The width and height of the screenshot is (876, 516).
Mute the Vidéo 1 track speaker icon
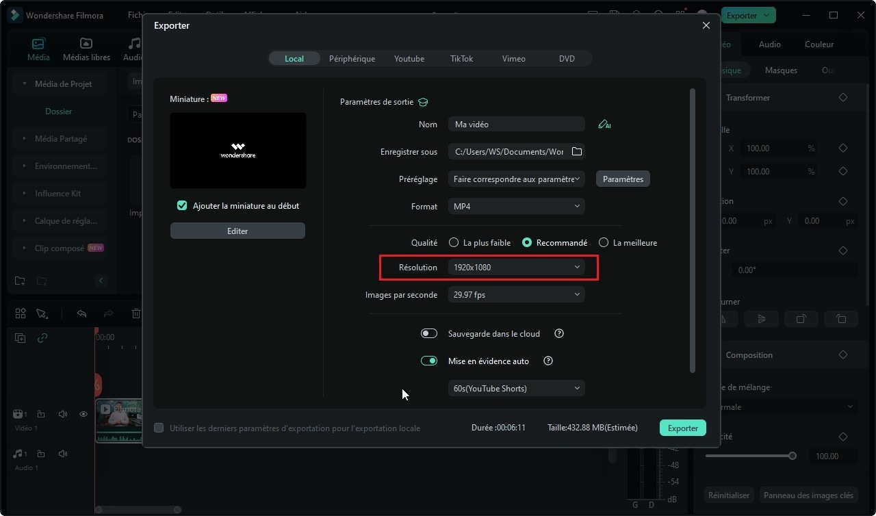tap(62, 414)
